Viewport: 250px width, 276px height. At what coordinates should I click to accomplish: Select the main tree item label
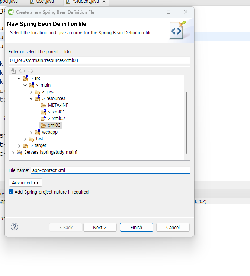pos(45,85)
